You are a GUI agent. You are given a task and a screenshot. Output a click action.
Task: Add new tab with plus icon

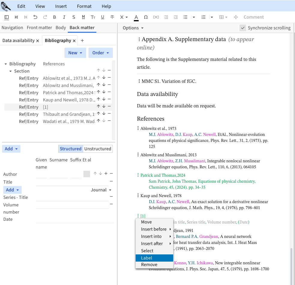(82, 40)
